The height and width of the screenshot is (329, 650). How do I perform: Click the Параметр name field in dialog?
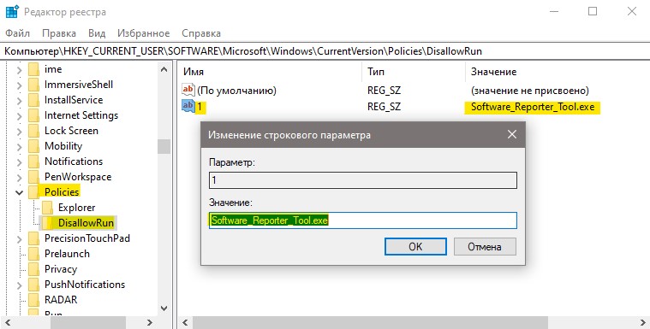click(363, 180)
